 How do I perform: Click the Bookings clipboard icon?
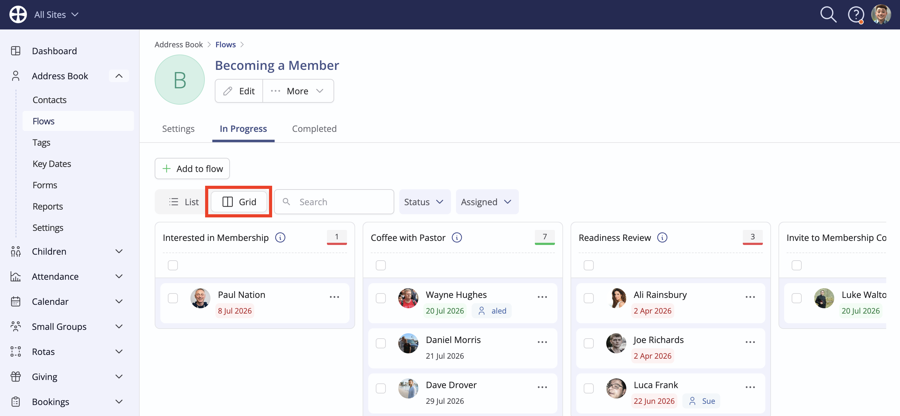point(16,402)
